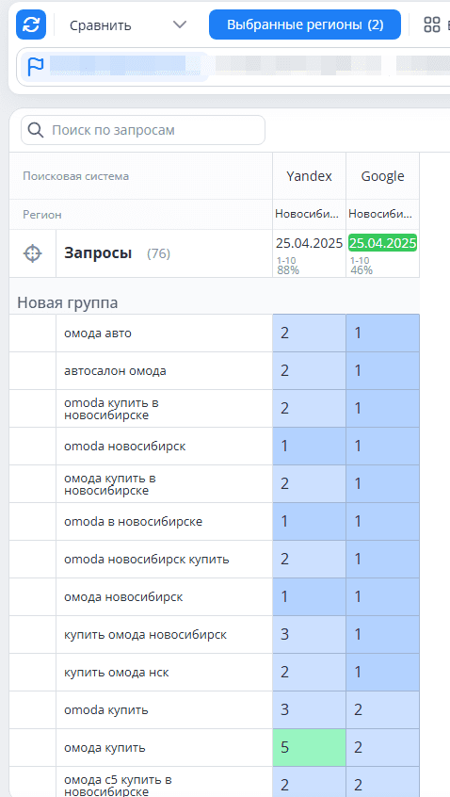
Task: Click Google position 1 for автосалон омода
Action: click(x=383, y=370)
